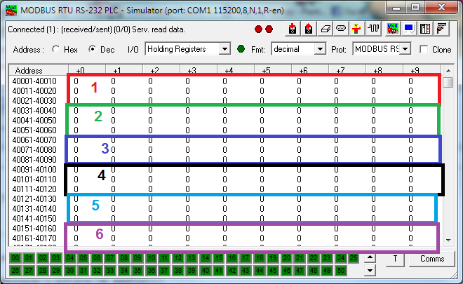Open the decimal format dropdown

click(x=320, y=49)
